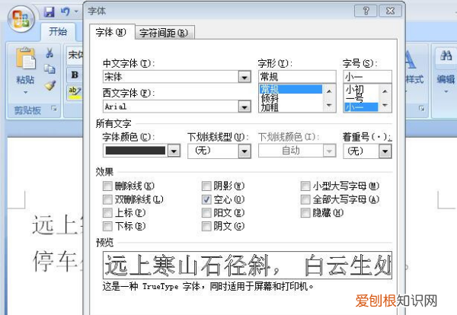Open the Find binoculars icon

click(x=446, y=56)
